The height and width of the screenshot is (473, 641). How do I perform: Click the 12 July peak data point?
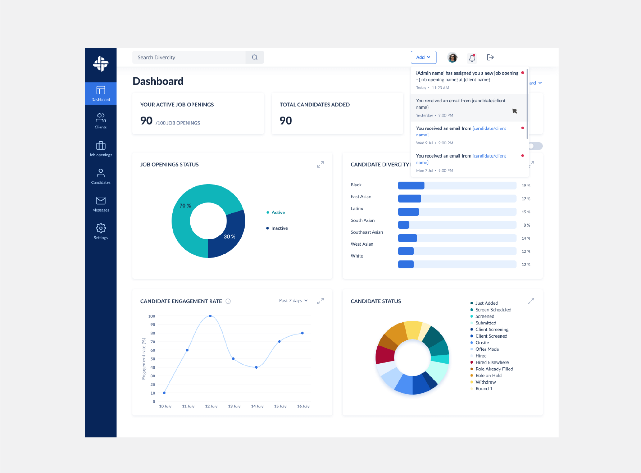point(210,316)
